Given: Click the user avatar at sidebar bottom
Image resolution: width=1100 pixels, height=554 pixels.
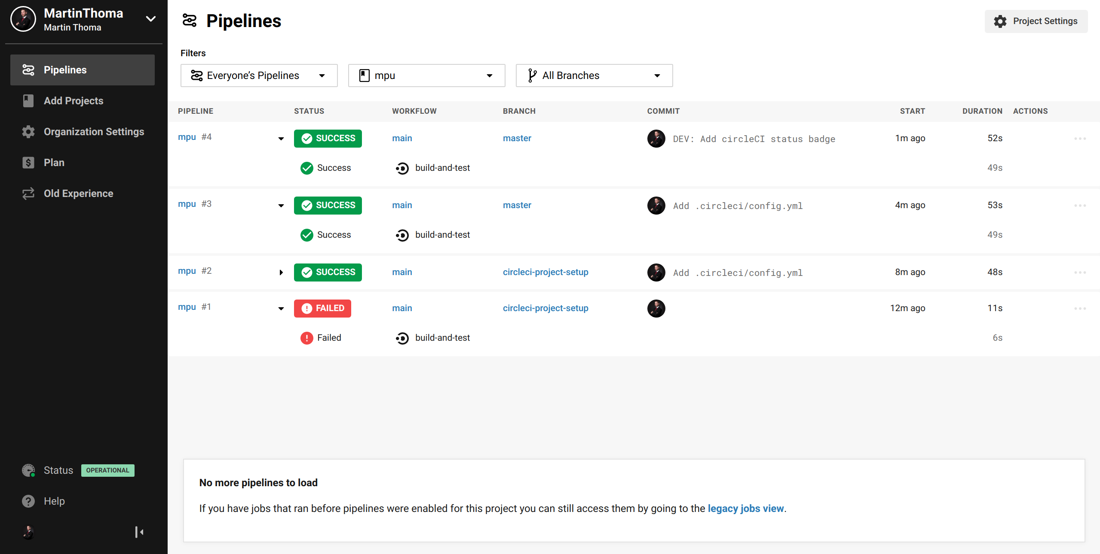Looking at the screenshot, I should point(28,532).
